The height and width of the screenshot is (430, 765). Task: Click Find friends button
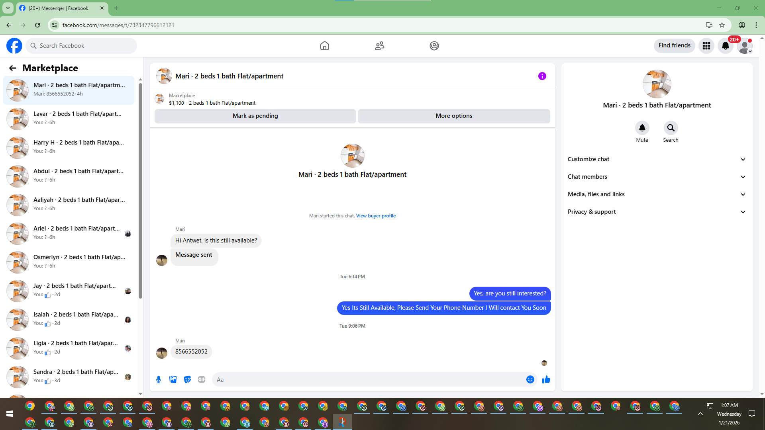click(675, 45)
